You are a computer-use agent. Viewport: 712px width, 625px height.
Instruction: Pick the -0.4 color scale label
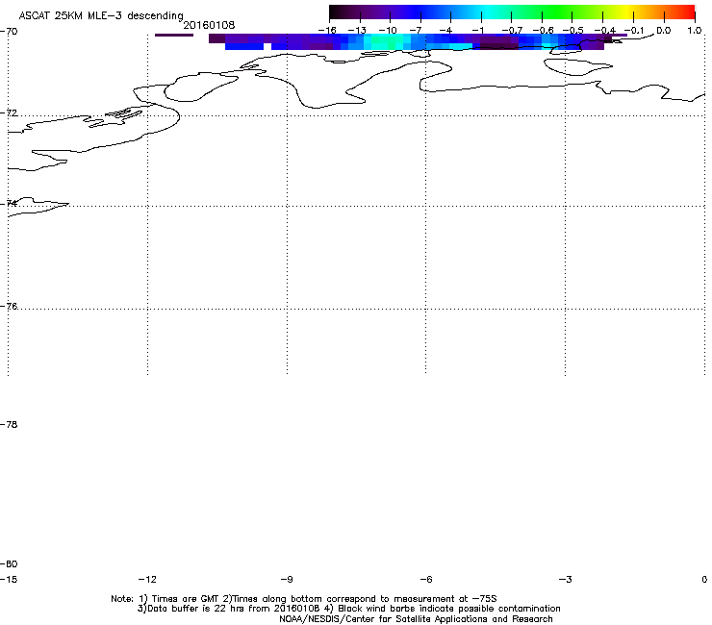click(x=605, y=31)
